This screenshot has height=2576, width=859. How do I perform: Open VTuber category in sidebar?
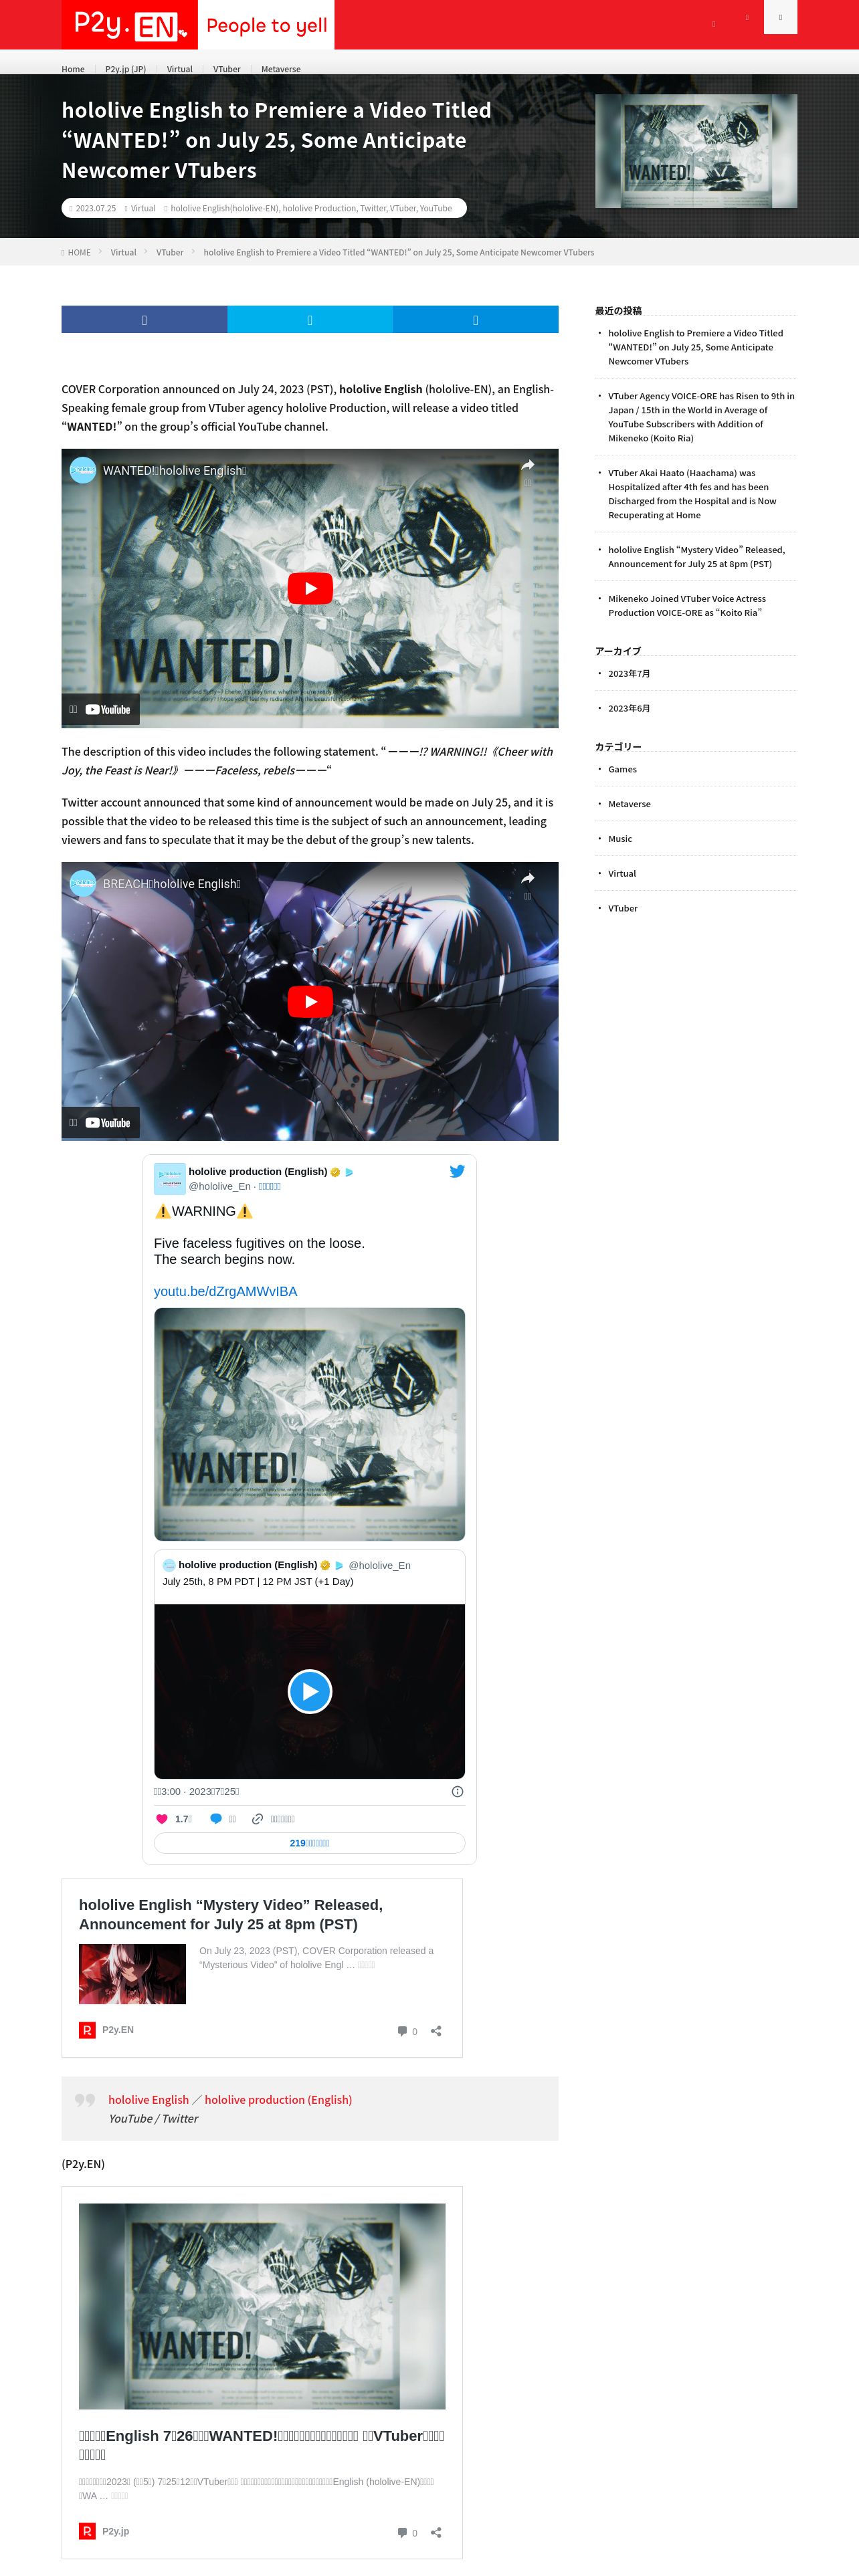tap(623, 909)
